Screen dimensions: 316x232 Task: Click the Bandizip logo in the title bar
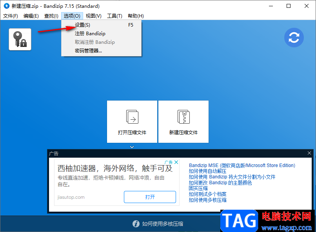[x=7, y=6]
